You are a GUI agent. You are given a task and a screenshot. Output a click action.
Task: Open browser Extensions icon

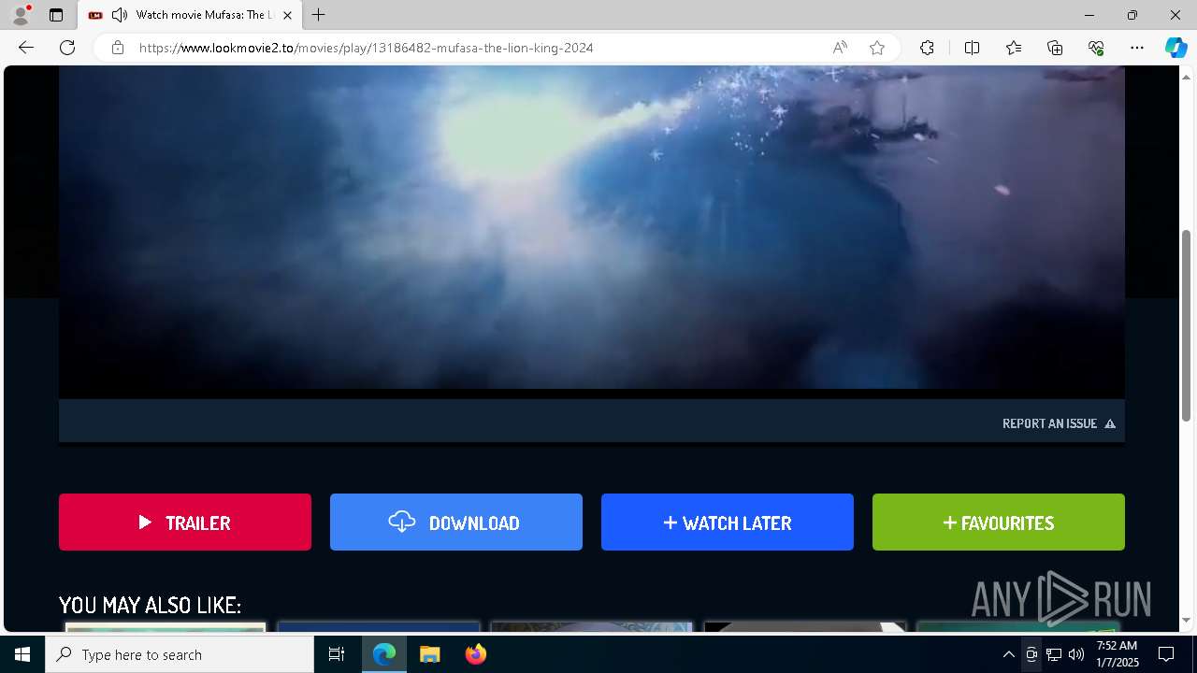coord(927,48)
